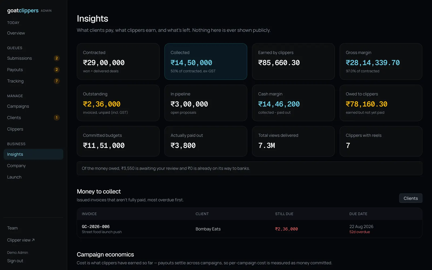This screenshot has width=432, height=270.
Task: Click the 52d overdue label
Action: point(359,232)
